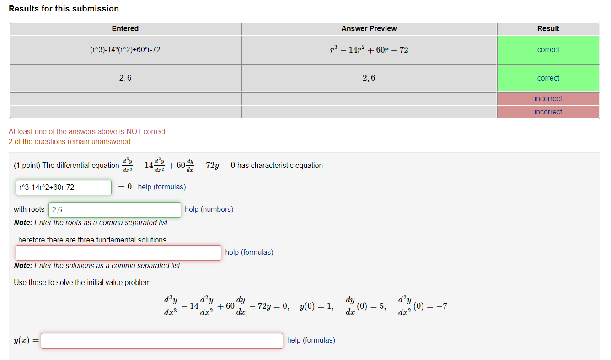Click the first red incorrect result cell
Image resolution: width=611 pixels, height=360 pixels.
click(548, 98)
